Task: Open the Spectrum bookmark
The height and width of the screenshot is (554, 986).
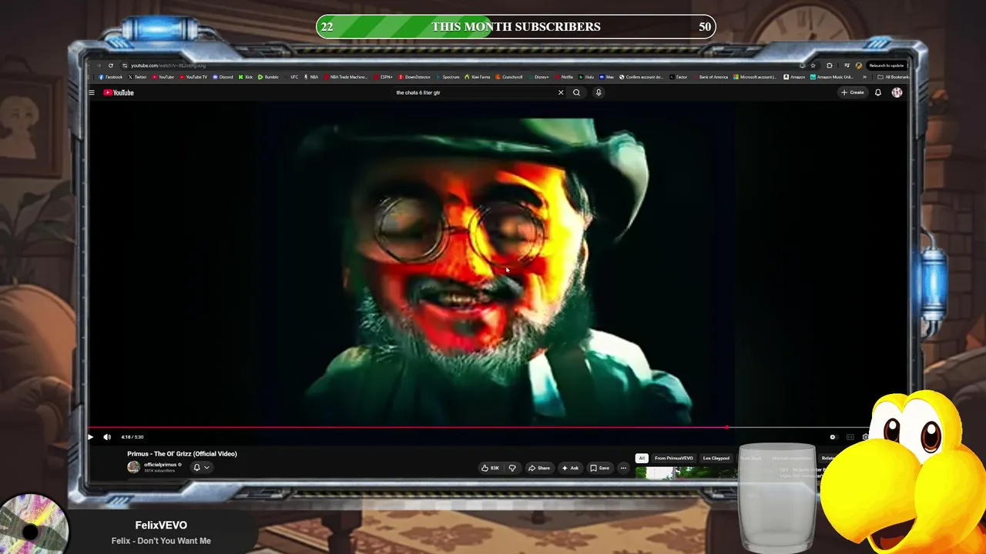Action: pos(448,77)
